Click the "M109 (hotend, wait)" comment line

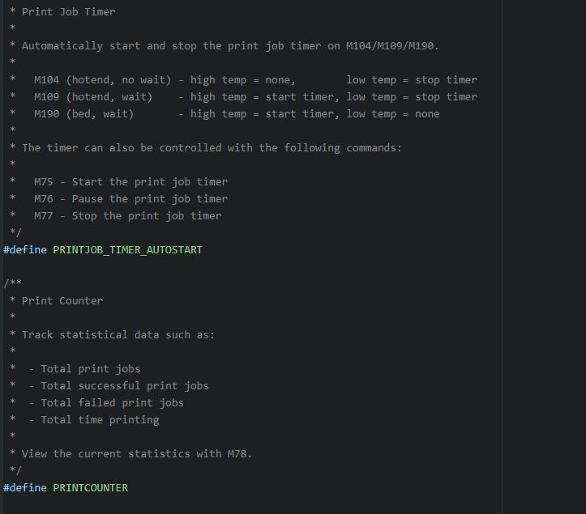point(92,96)
